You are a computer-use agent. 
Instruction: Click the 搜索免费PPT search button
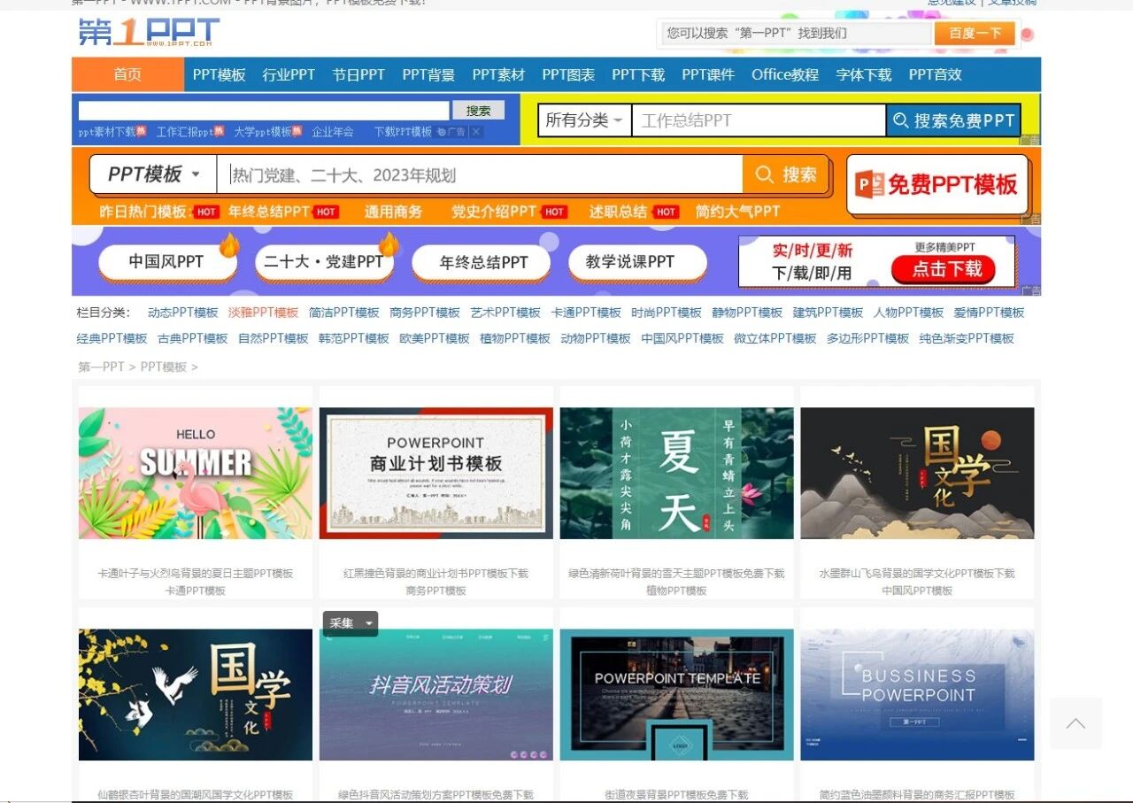953,120
